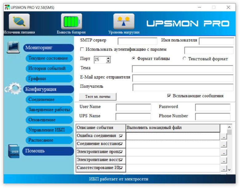Viewport: 240px width, 188px height.
Task: Click the User Name input field
Action: coord(134,107)
